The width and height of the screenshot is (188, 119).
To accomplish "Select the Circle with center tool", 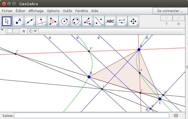I will (64, 21).
